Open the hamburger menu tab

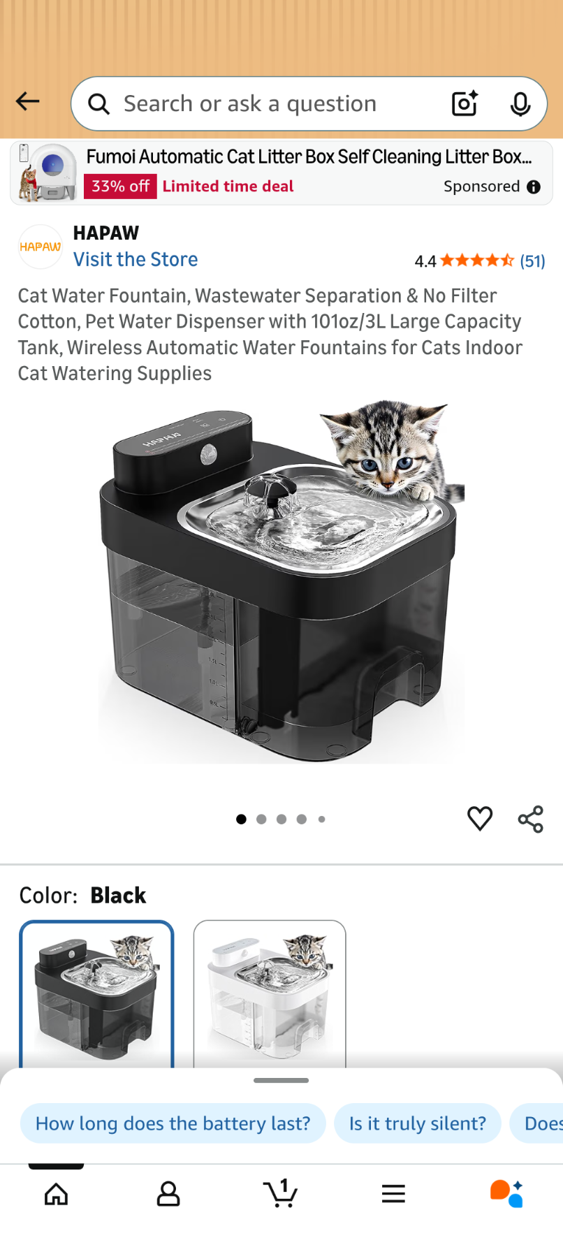coord(393,1194)
